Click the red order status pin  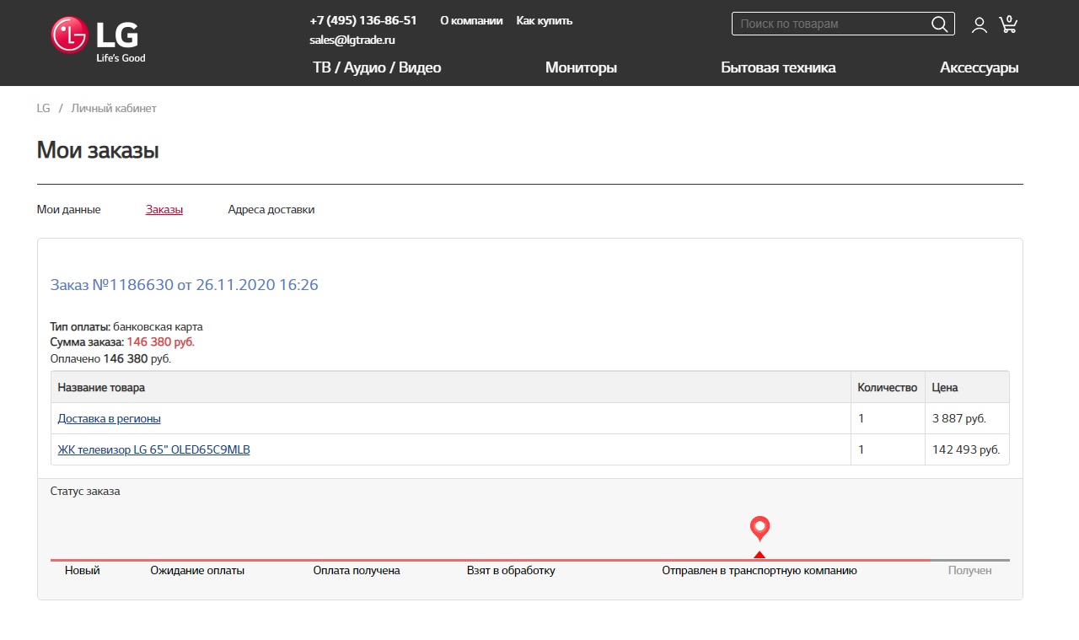pyautogui.click(x=760, y=529)
